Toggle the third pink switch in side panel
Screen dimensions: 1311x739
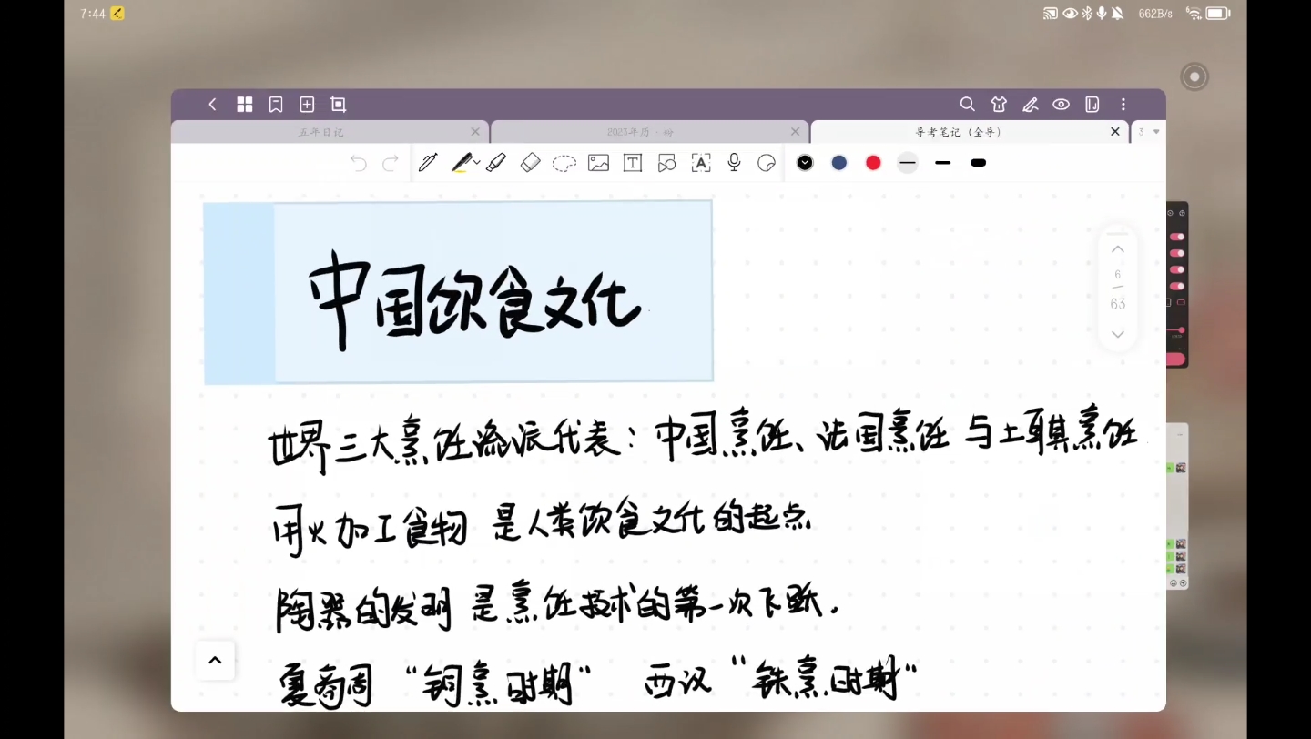[x=1176, y=269]
